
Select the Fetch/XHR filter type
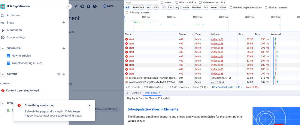tap(139, 8)
